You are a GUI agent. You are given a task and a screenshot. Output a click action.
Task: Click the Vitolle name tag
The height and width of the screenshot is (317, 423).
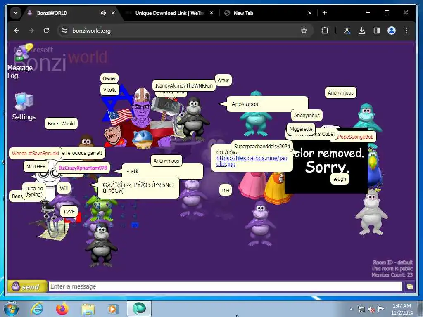(x=110, y=90)
